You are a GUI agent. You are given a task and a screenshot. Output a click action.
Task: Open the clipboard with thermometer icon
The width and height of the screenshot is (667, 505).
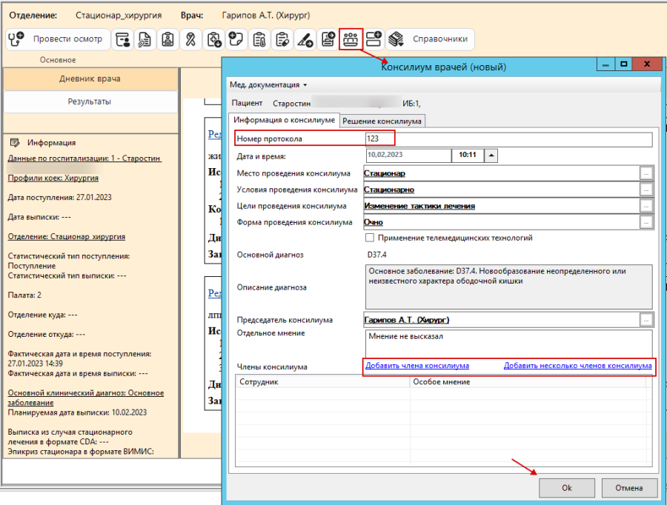pos(259,39)
